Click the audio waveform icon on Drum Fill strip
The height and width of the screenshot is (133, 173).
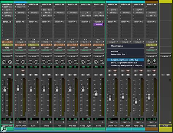pyautogui.click(x=116, y=122)
